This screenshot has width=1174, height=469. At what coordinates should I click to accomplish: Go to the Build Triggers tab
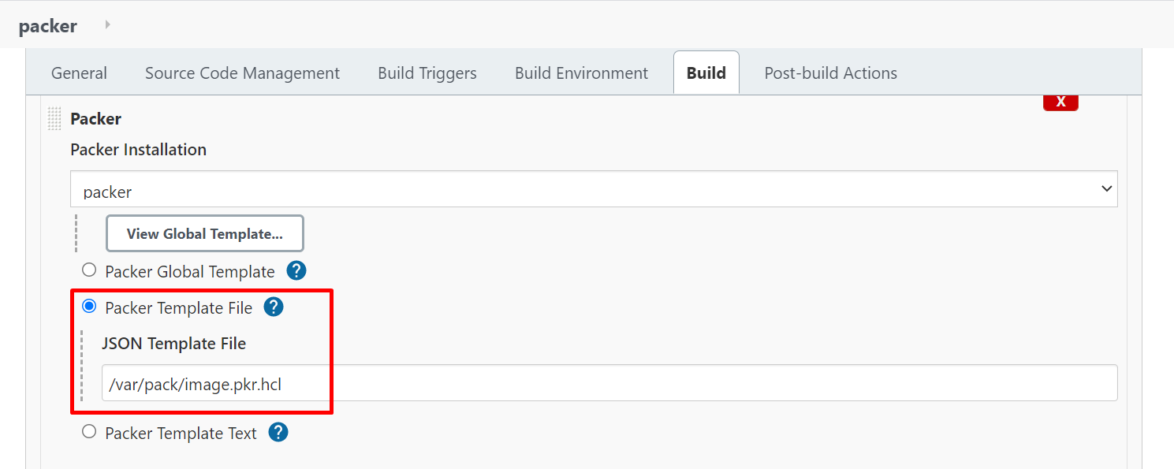[427, 73]
